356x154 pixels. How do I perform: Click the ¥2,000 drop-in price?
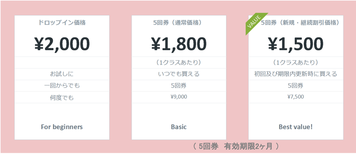[62, 44]
